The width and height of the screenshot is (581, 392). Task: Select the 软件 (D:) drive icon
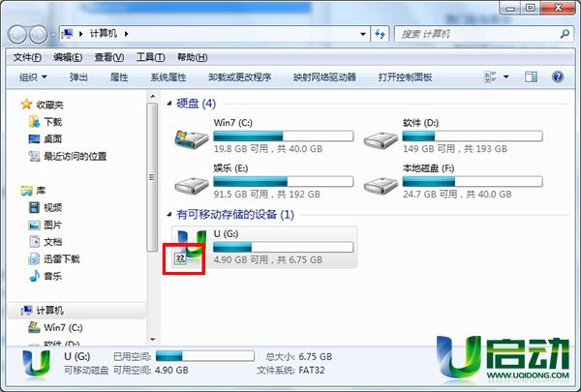tap(381, 140)
